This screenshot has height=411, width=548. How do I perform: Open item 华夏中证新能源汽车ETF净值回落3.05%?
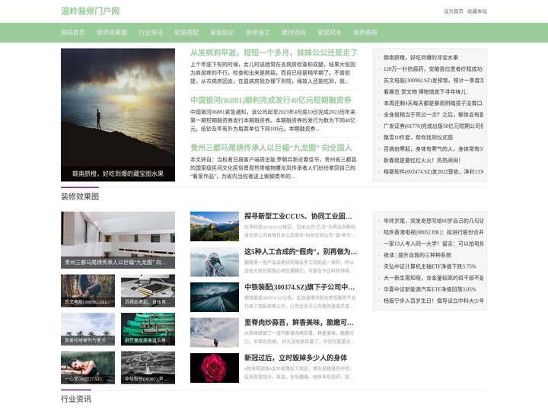pos(429,289)
